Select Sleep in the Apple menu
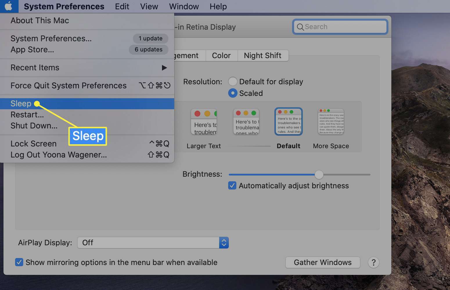 click(87, 104)
